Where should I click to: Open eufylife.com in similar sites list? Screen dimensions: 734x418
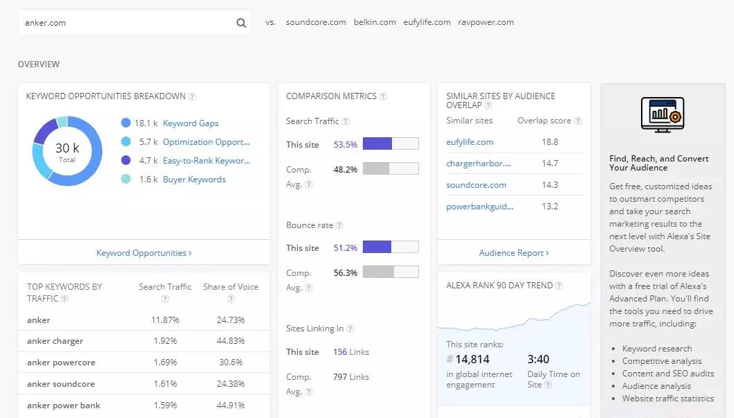click(470, 142)
